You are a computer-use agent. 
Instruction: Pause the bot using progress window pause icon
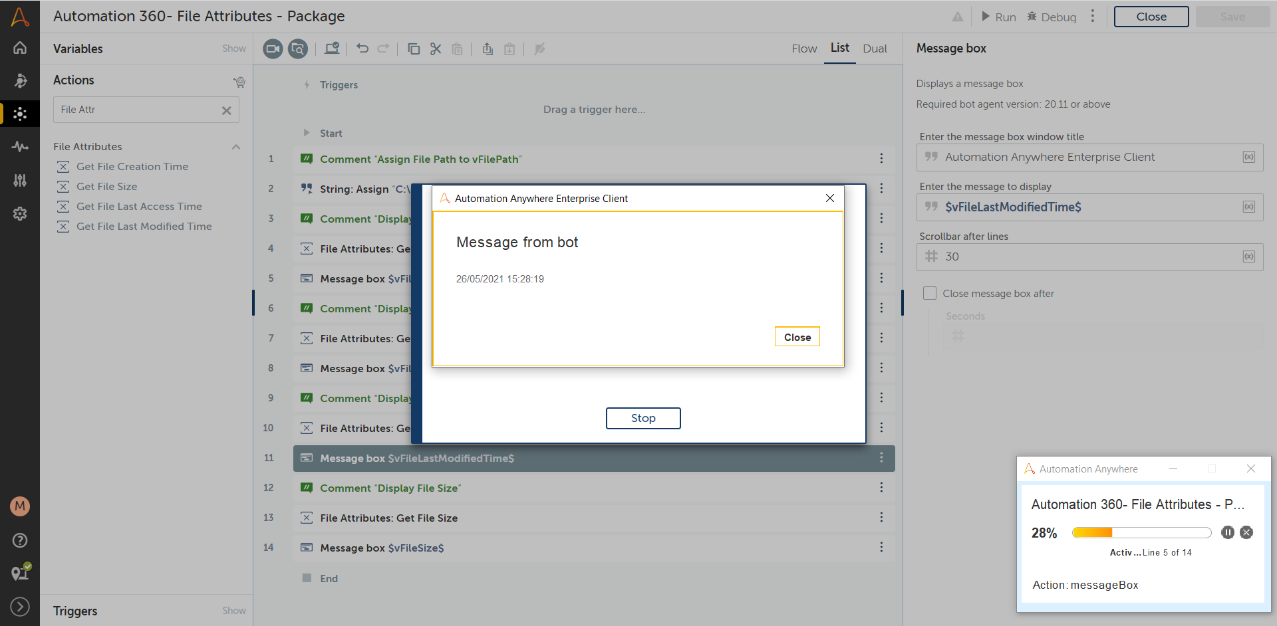coord(1228,532)
